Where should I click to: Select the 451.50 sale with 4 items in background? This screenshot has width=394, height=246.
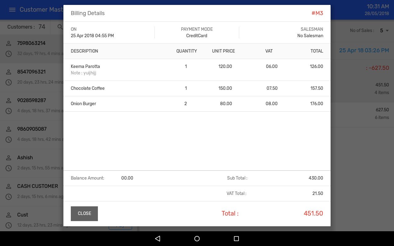pos(362,88)
